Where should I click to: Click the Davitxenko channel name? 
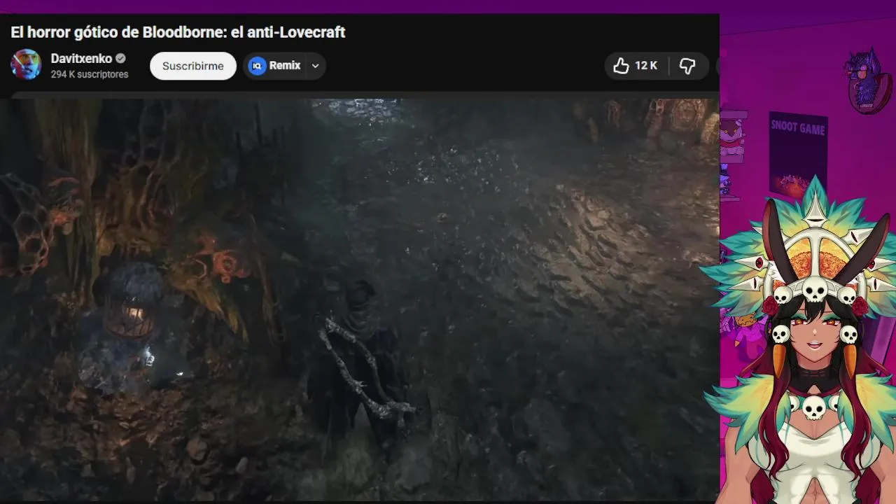[x=81, y=59]
